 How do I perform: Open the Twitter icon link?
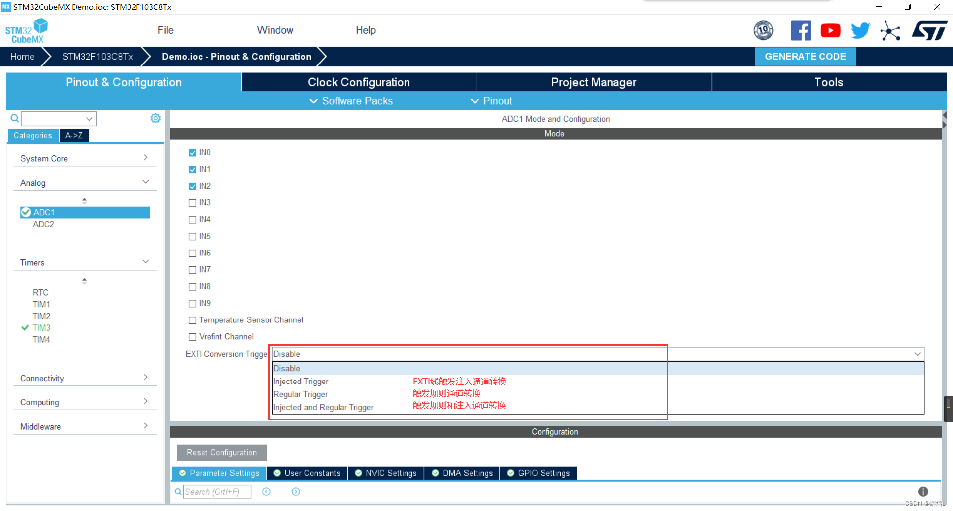pos(860,31)
